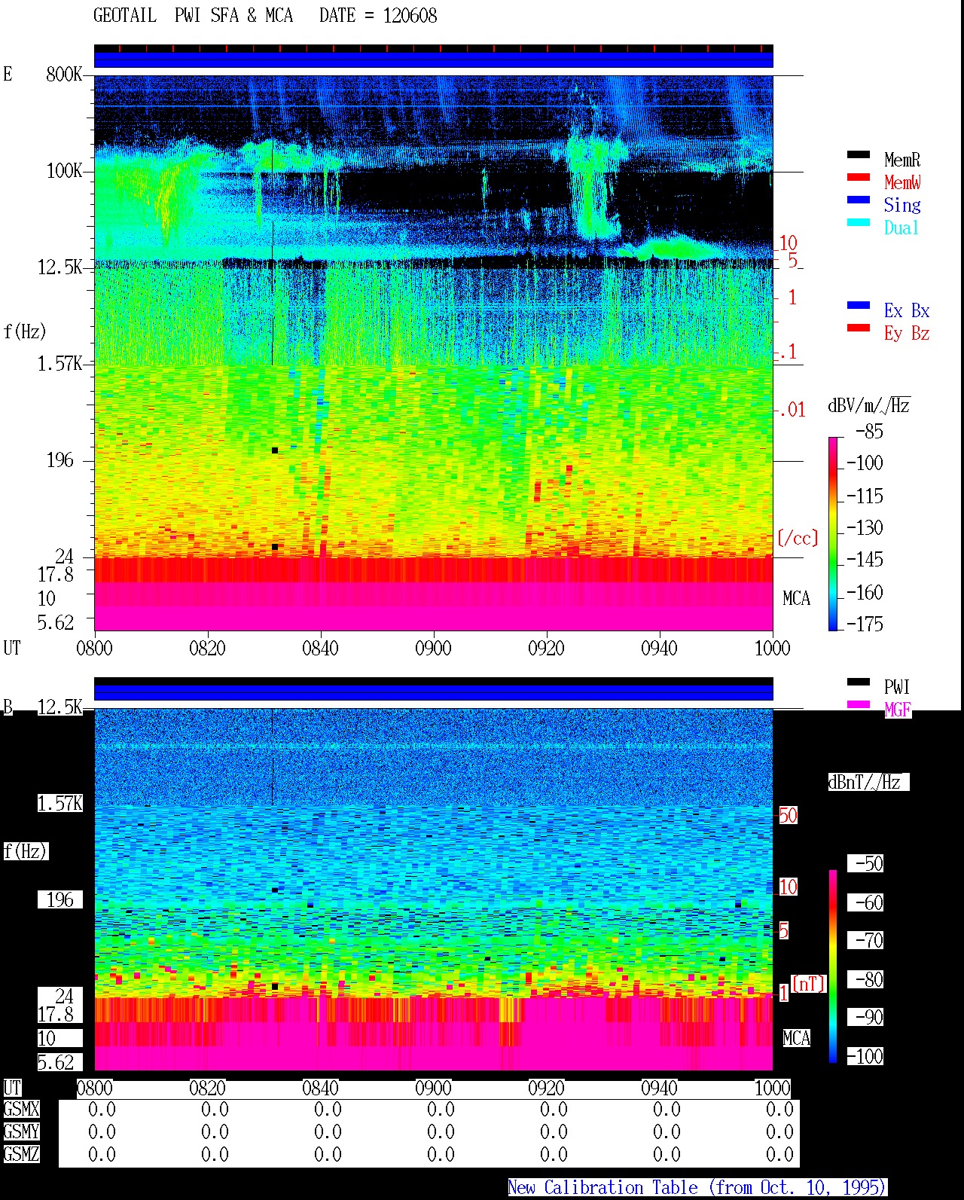The height and width of the screenshot is (1200, 964).
Task: Click the GEOTAIL PWI SFA & MCA title
Action: point(193,16)
